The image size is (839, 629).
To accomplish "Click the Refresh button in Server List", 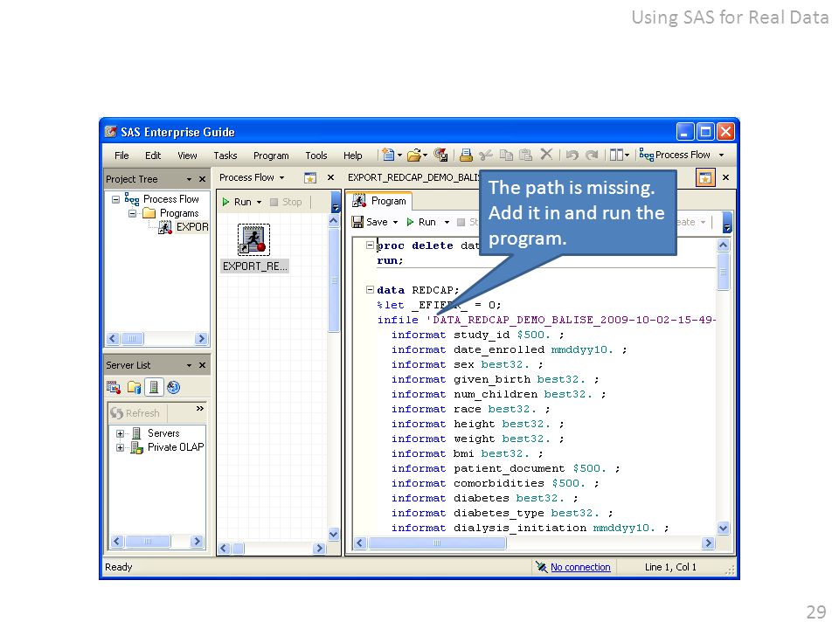I will [x=135, y=413].
